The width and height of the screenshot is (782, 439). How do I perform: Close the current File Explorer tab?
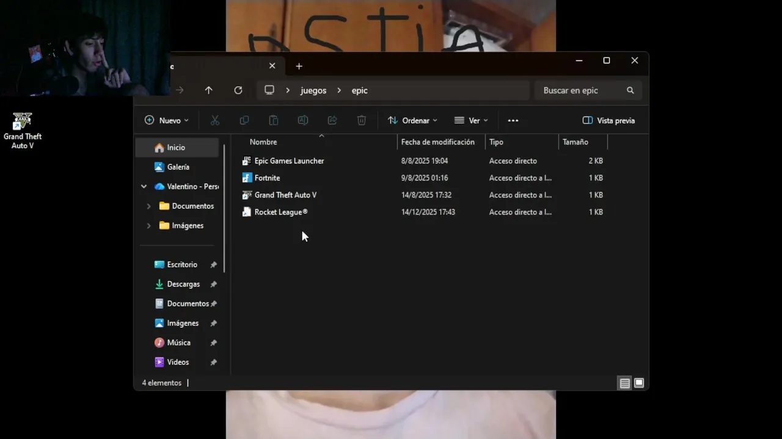coord(272,66)
